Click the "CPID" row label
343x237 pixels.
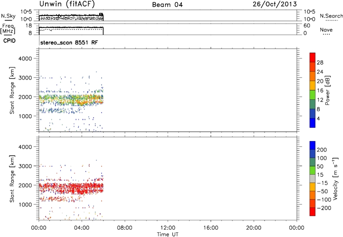(x=9, y=41)
